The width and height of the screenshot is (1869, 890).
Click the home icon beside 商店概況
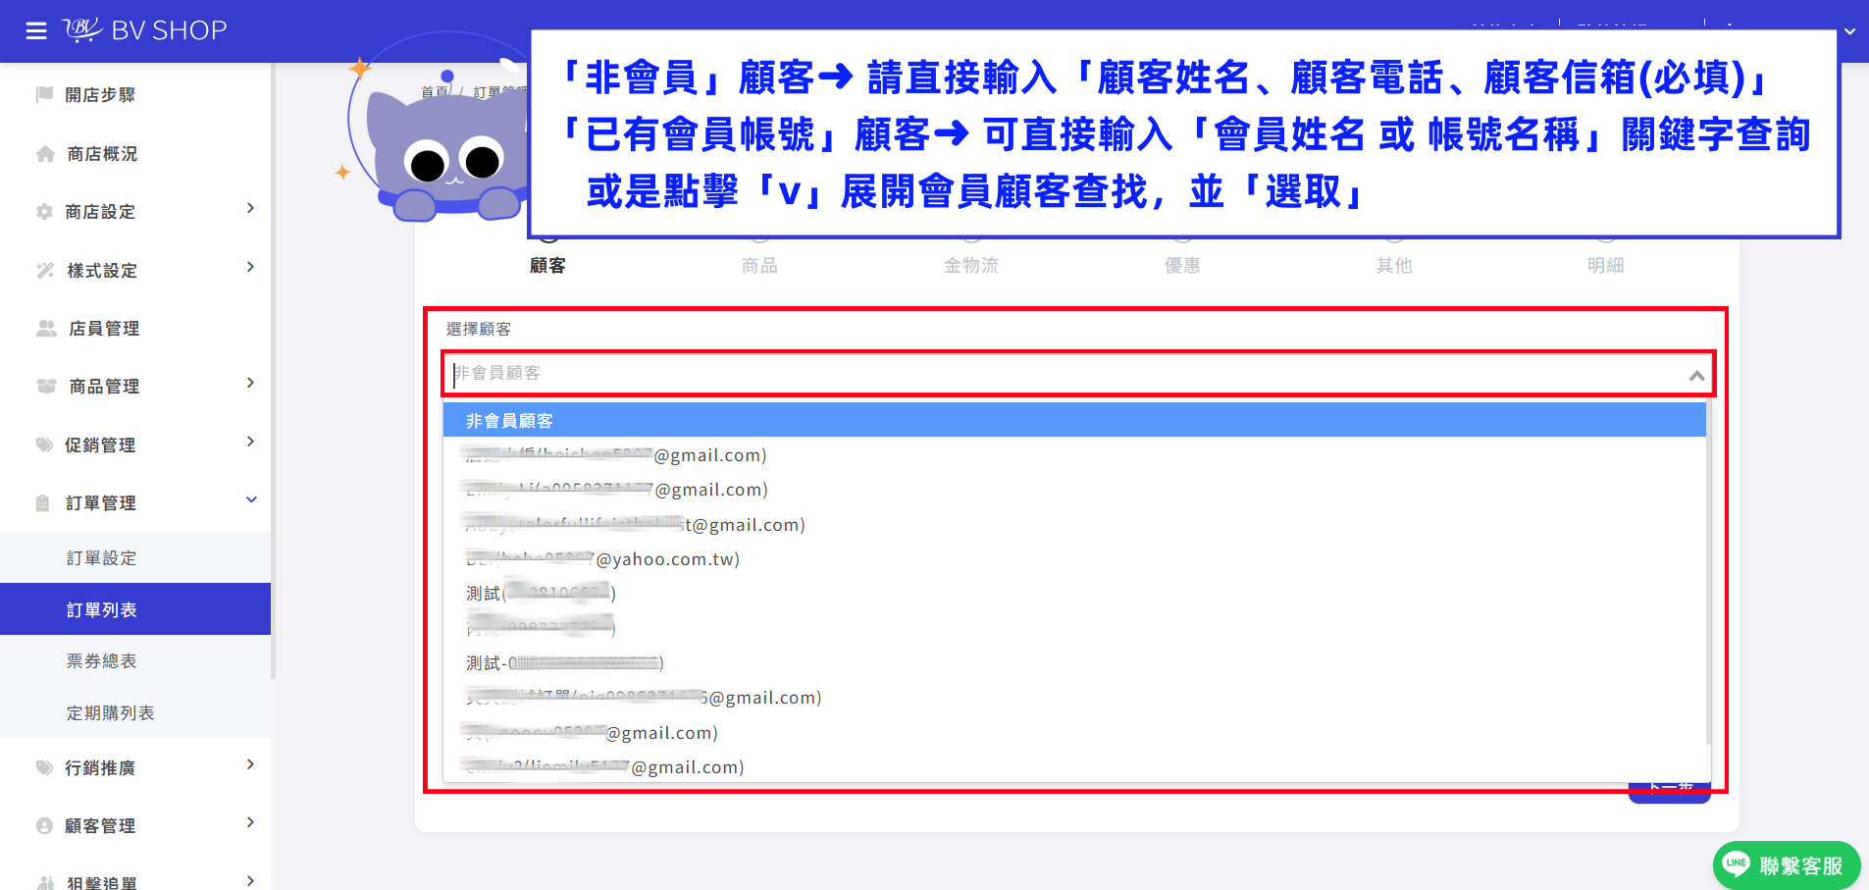[45, 153]
